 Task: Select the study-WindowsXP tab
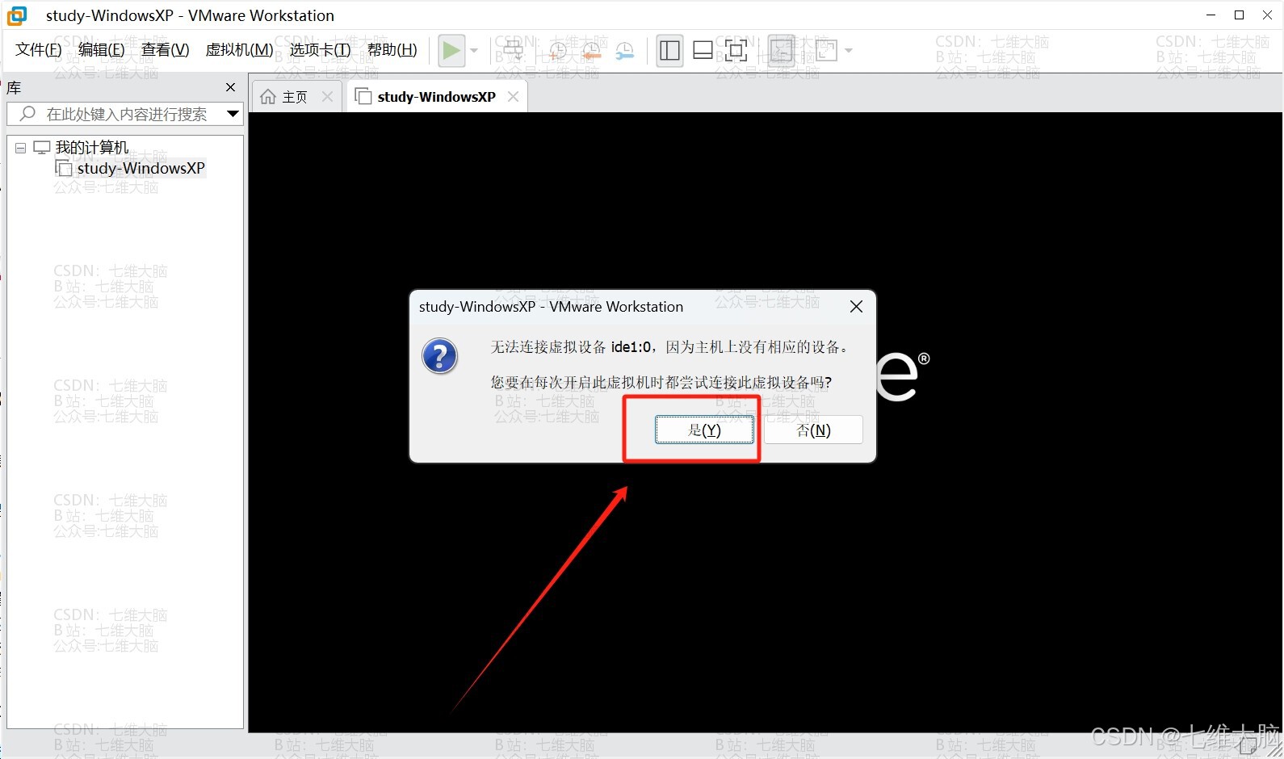[437, 97]
